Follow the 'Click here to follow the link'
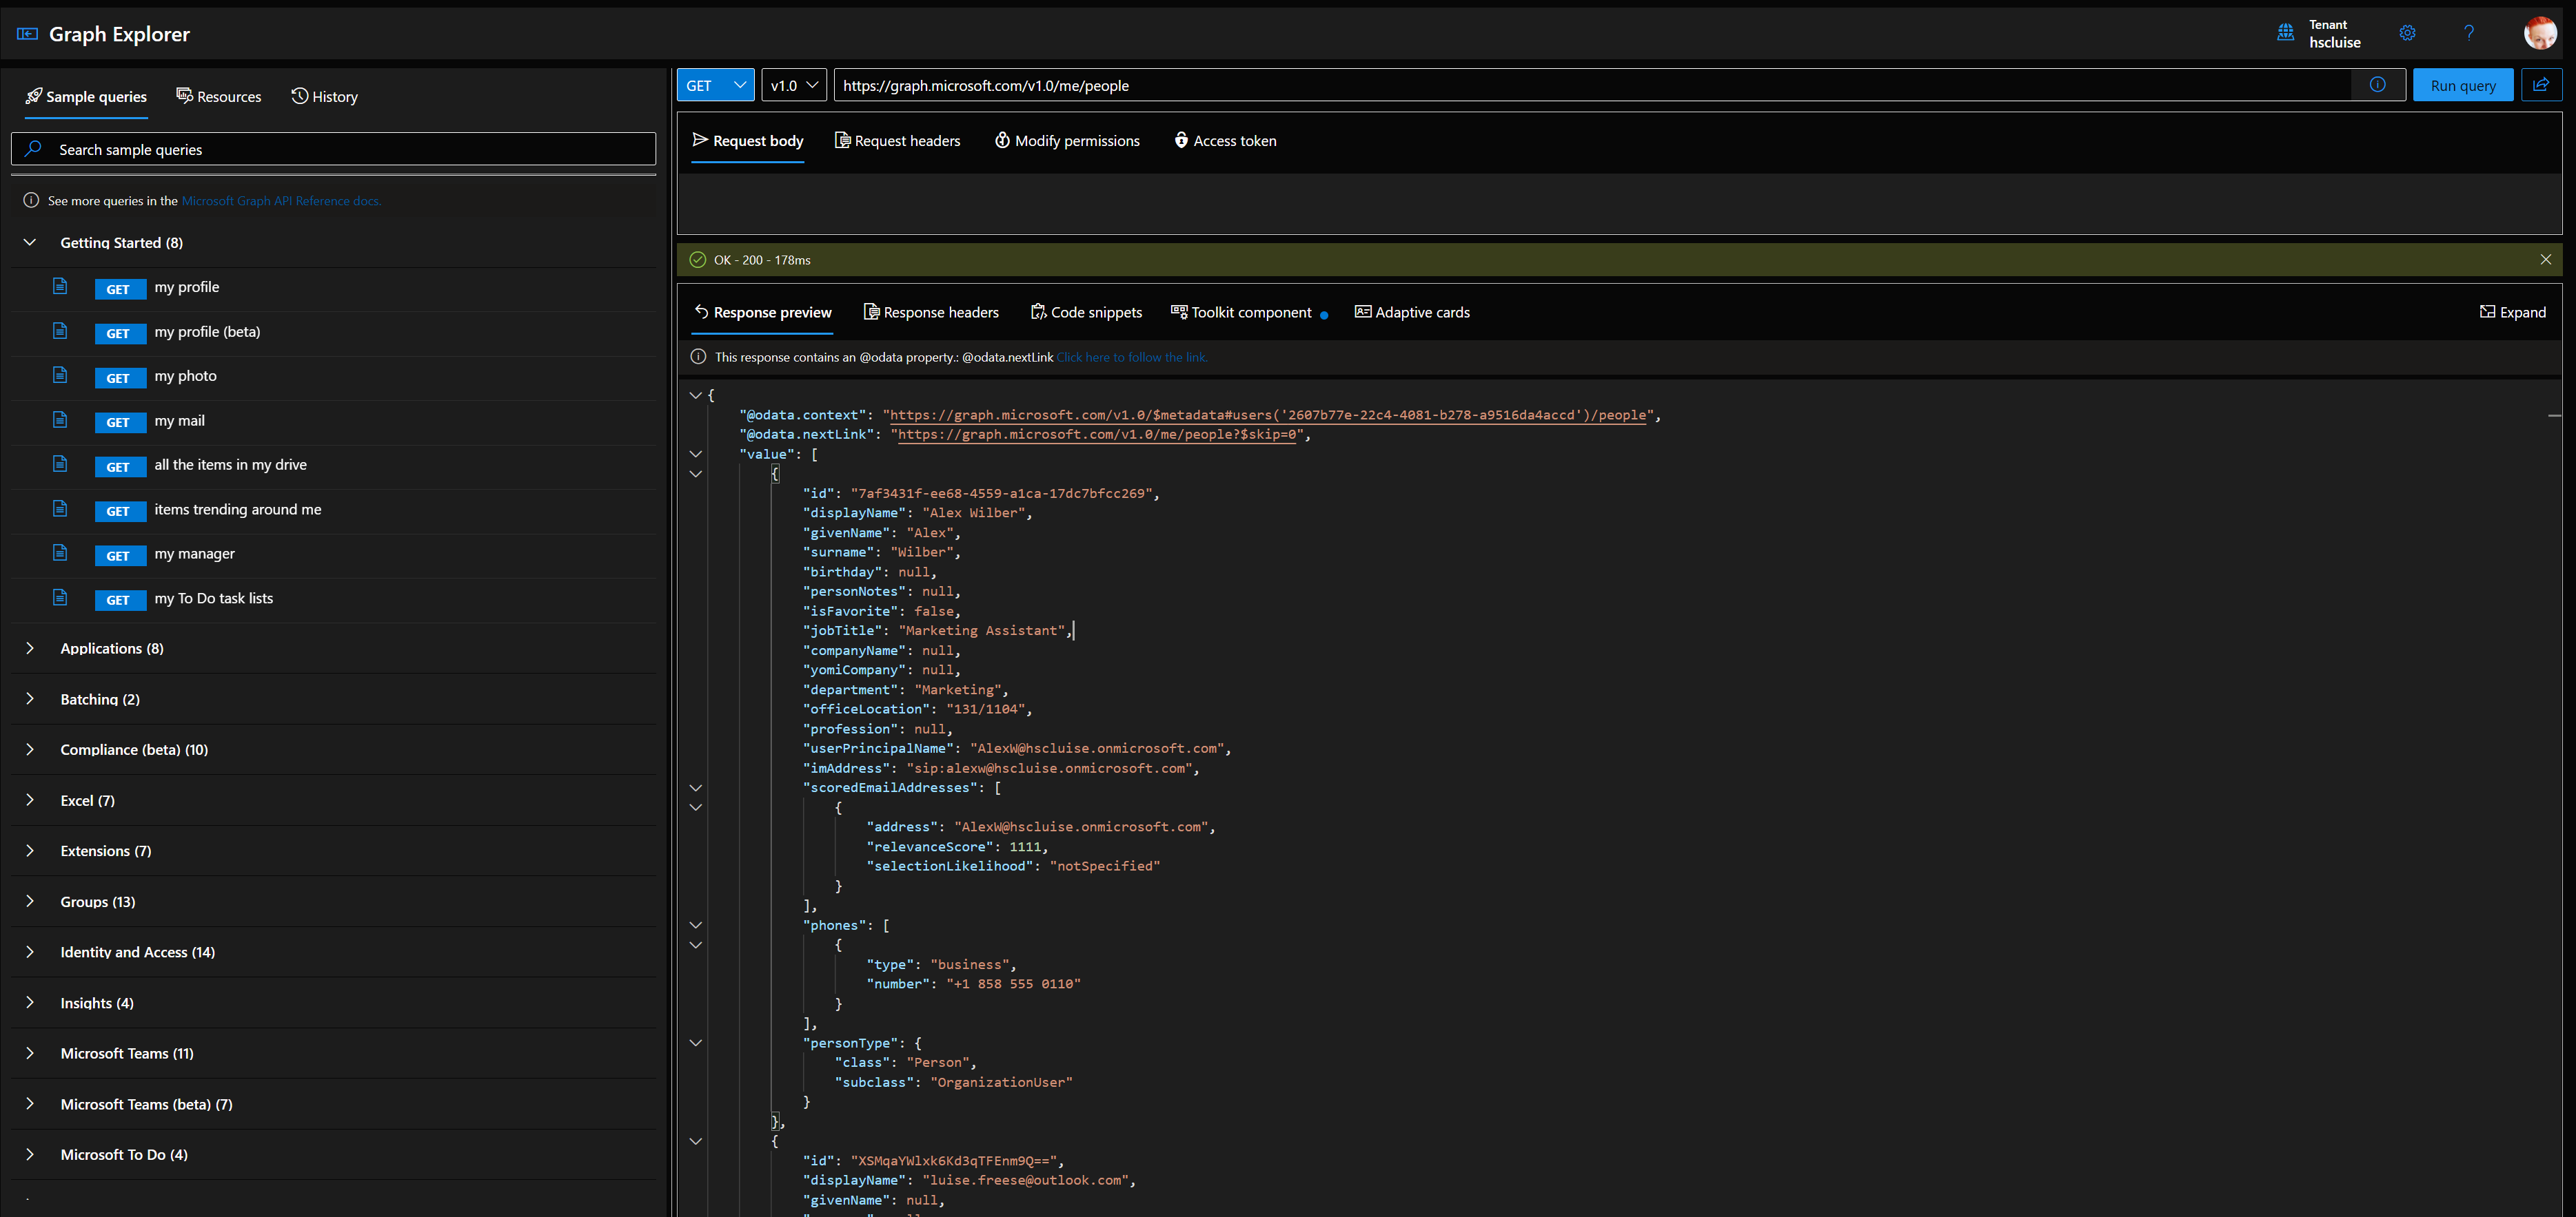The height and width of the screenshot is (1217, 2576). pyautogui.click(x=1132, y=357)
